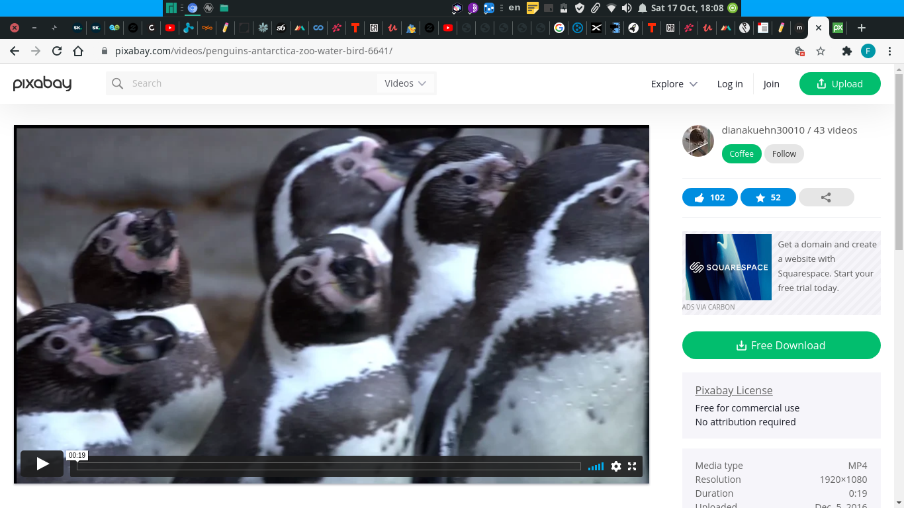Open the Videos search type dropdown
The width and height of the screenshot is (904, 508).
405,83
